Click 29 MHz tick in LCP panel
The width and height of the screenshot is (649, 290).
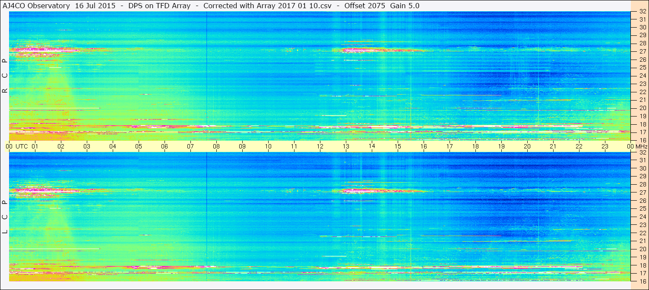point(643,177)
